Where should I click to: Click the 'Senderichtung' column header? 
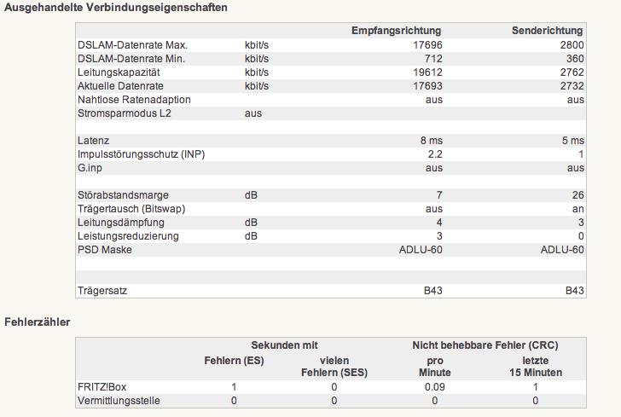(547, 31)
